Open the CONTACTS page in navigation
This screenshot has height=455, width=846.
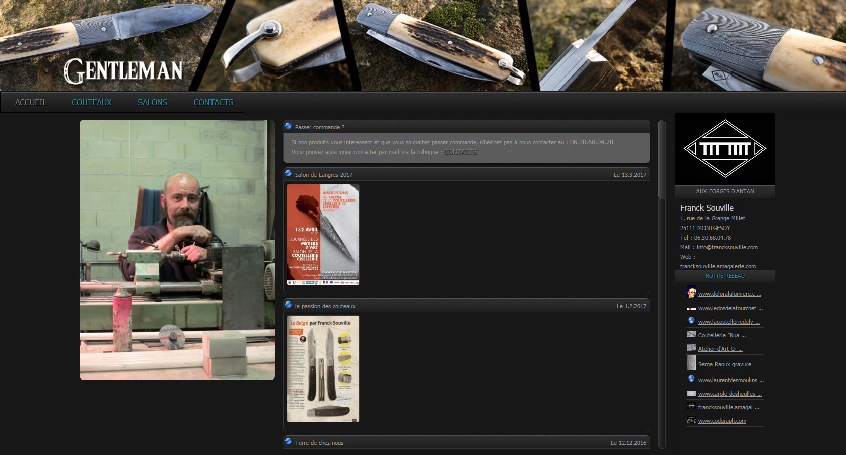point(214,102)
